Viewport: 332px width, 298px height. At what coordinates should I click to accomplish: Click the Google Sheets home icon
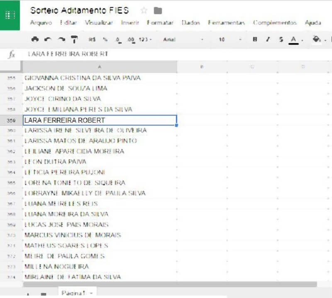coord(10,15)
